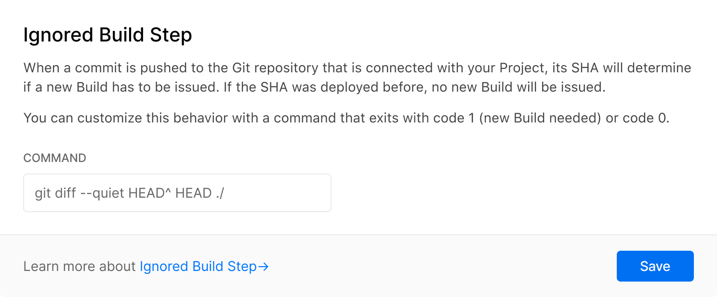Image resolution: width=717 pixels, height=297 pixels.
Task: Open the Ignored Build Step documentation link
Action: pos(198,266)
